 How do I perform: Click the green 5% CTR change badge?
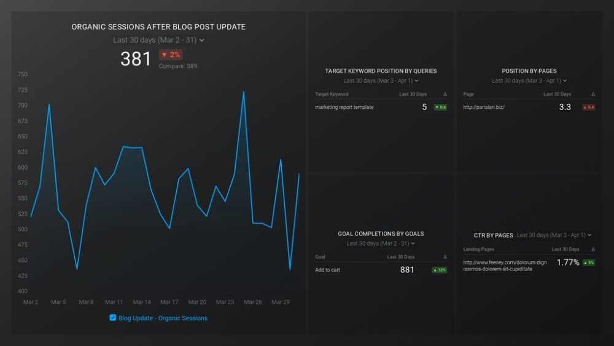(588, 262)
